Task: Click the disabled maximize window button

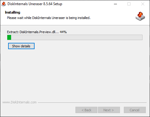Action: (129, 4)
